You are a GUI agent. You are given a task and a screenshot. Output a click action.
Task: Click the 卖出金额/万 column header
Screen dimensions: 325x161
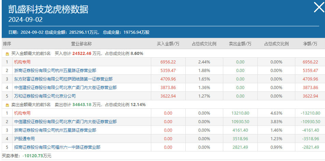(x=240, y=44)
